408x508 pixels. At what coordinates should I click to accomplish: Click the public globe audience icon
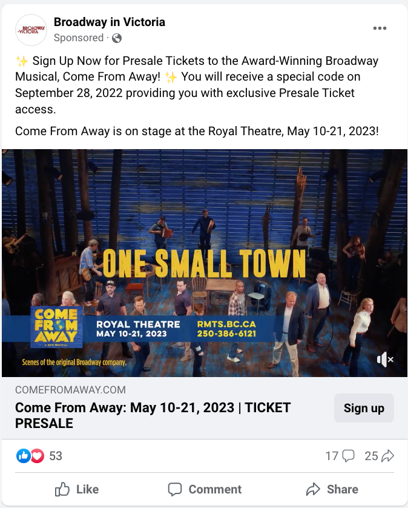pyautogui.click(x=117, y=38)
